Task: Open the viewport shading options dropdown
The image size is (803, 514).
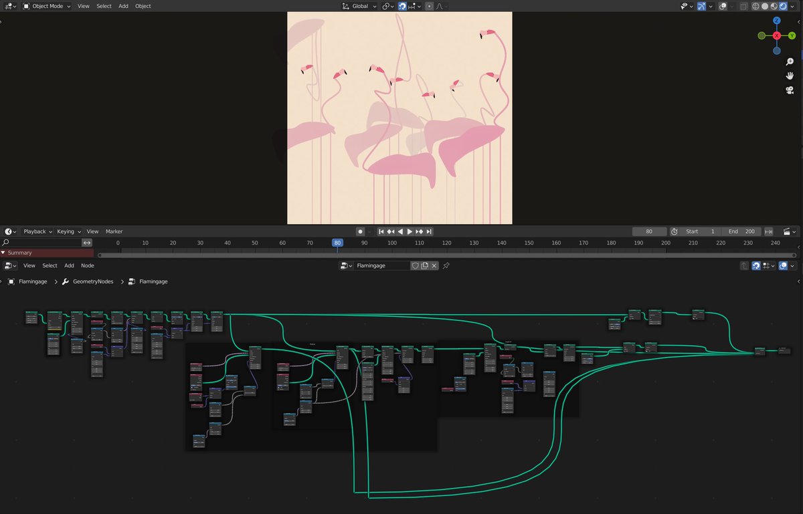Action: [793, 6]
